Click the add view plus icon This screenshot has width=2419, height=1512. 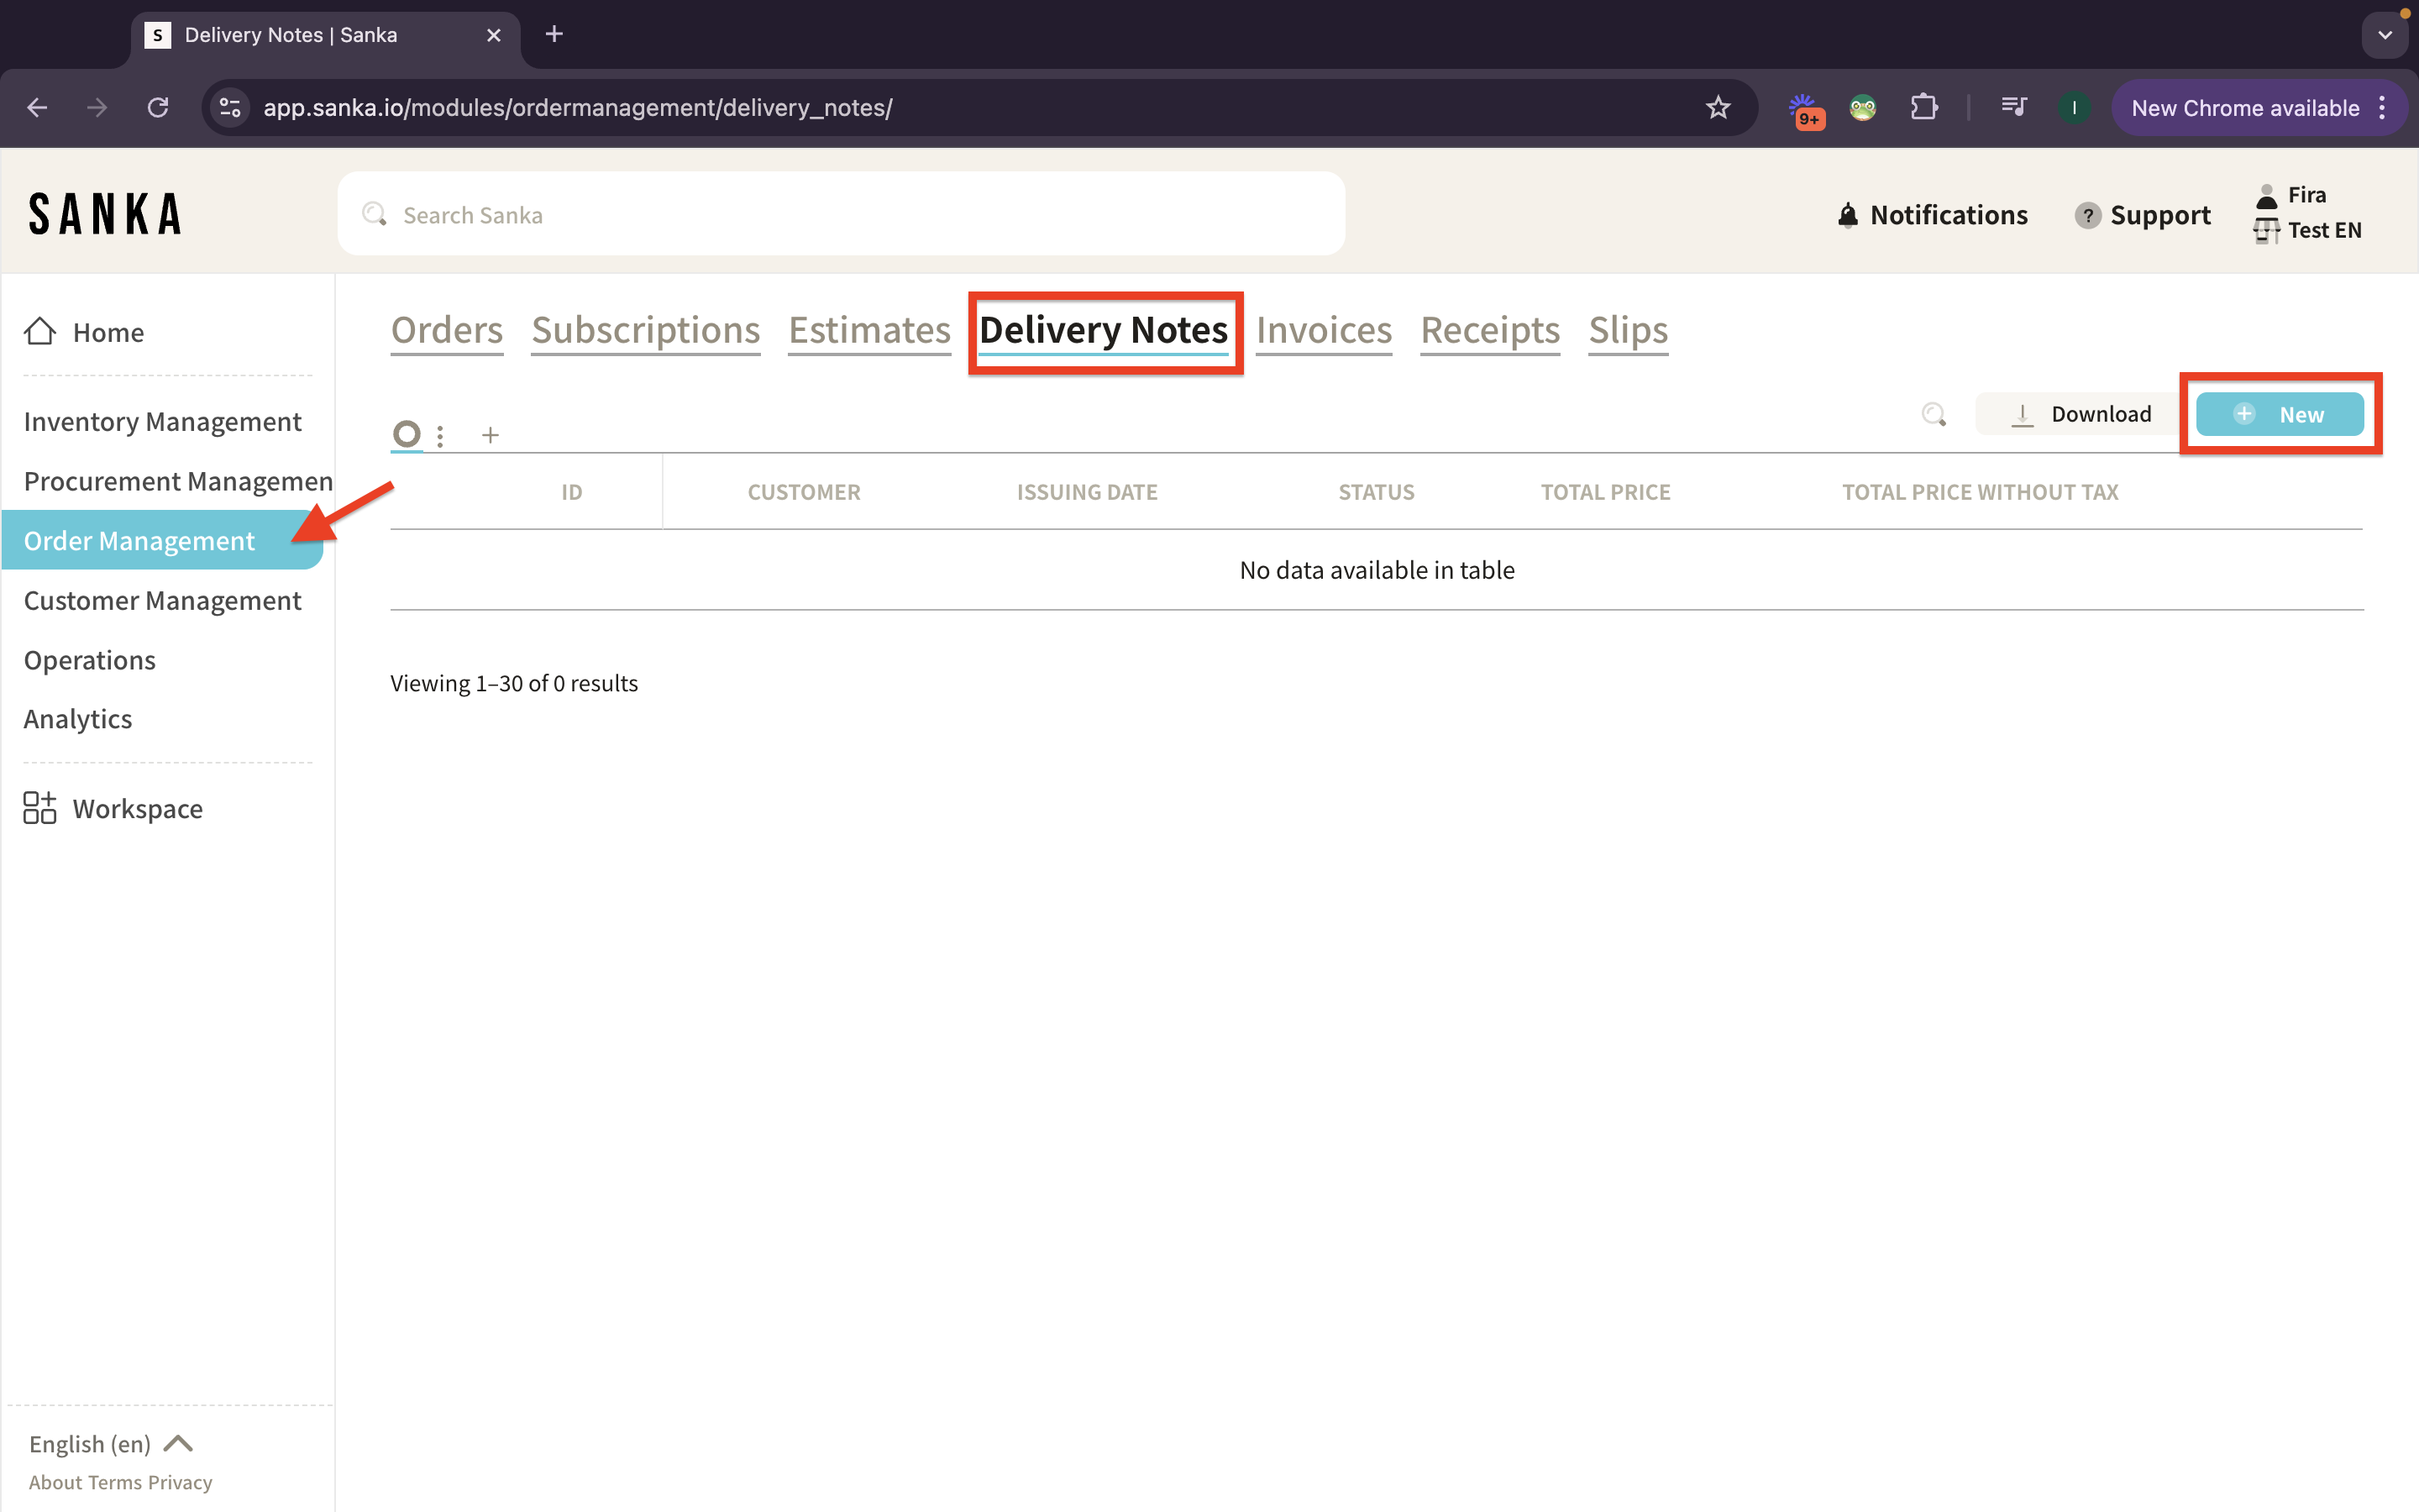click(490, 435)
